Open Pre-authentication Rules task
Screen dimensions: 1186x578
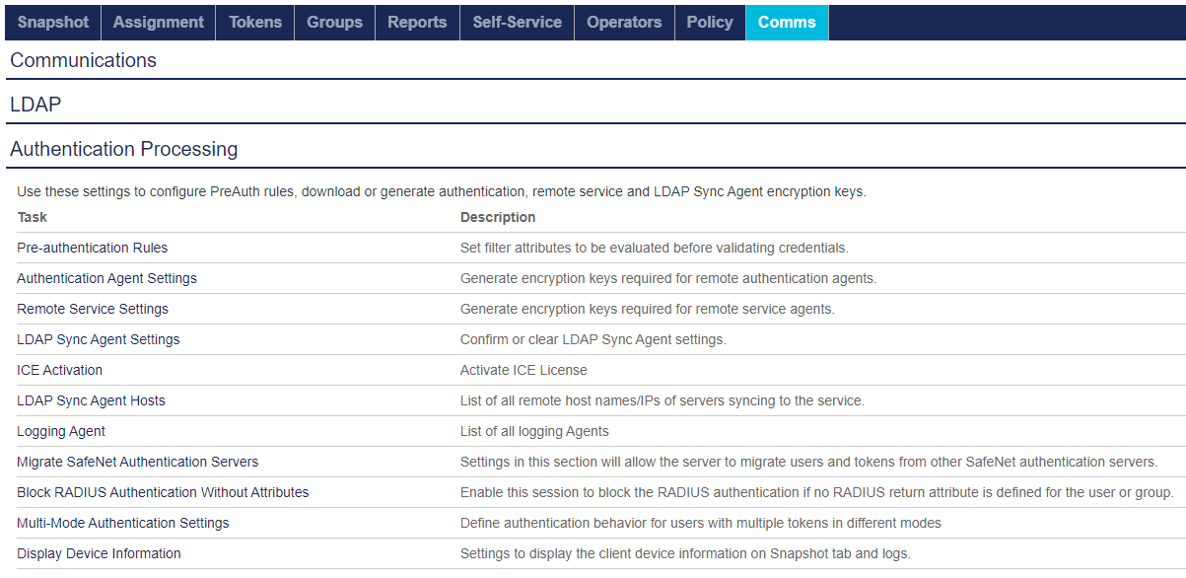tap(93, 248)
